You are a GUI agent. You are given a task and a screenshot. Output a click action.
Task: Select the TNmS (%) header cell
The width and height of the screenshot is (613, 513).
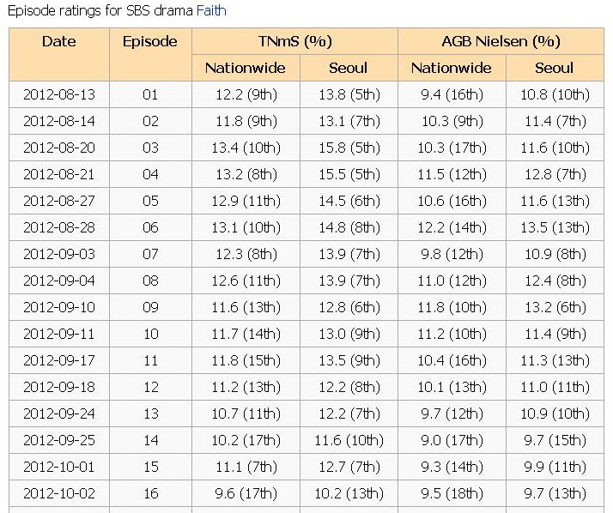click(x=294, y=41)
